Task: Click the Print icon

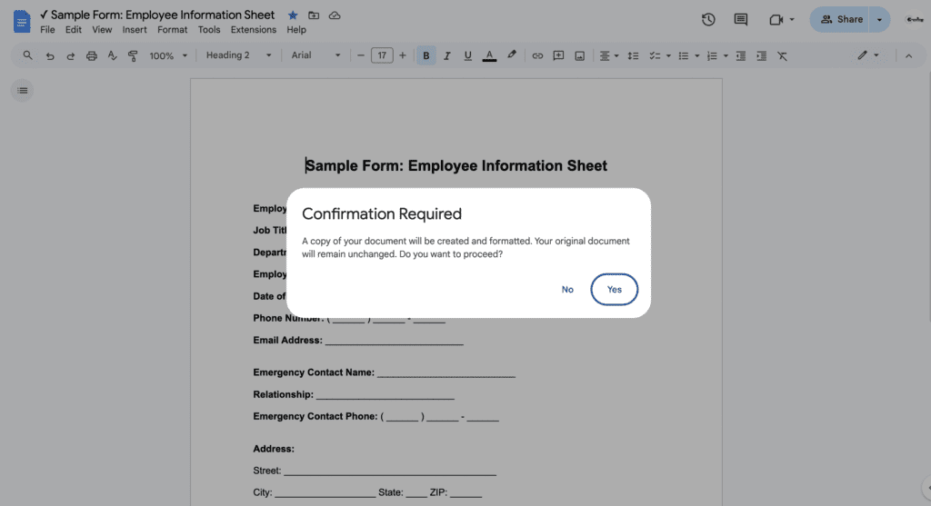Action: tap(92, 55)
